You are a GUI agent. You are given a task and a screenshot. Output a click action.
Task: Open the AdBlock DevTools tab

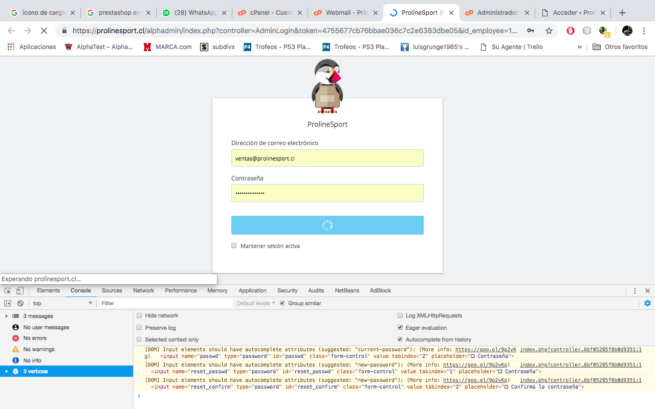381,291
